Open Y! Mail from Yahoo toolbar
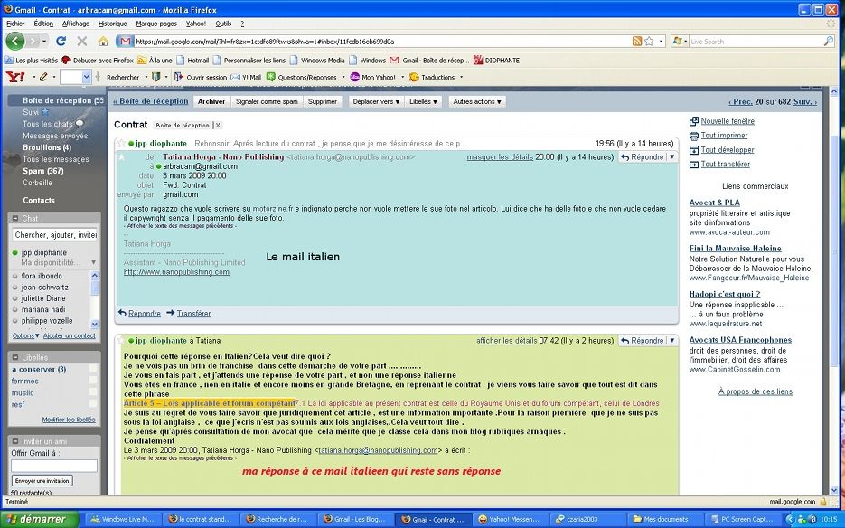Image resolution: width=845 pixels, height=528 pixels. (246, 77)
